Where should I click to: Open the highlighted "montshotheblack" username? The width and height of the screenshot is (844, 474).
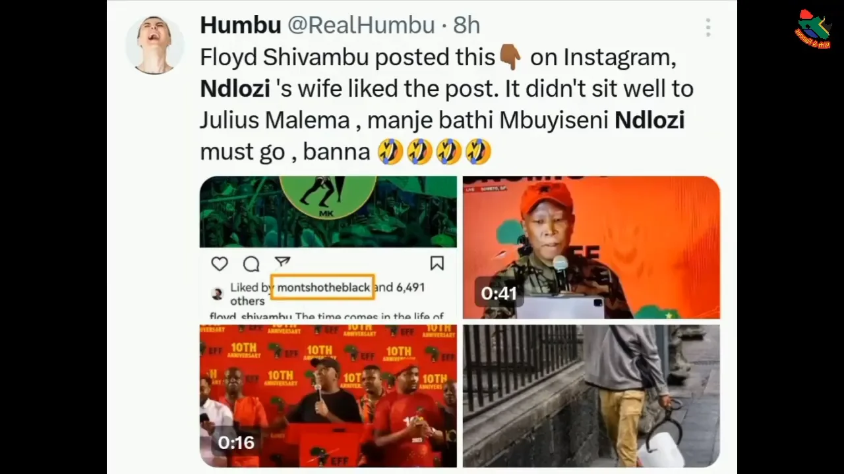pos(323,288)
